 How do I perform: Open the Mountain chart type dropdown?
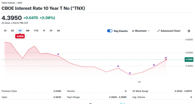click(x=141, y=31)
